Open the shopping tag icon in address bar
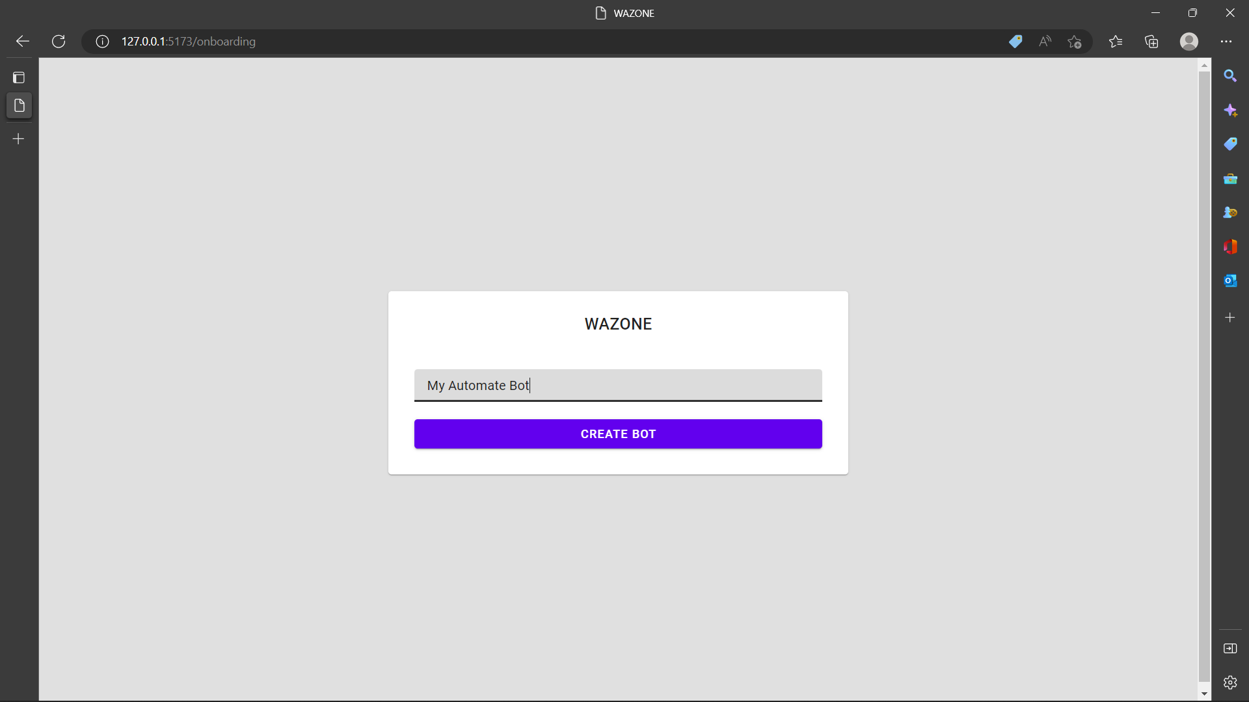The width and height of the screenshot is (1249, 702). tap(1015, 42)
